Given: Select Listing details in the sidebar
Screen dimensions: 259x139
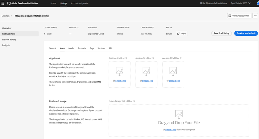Looking at the screenshot, I should [x=19, y=34].
